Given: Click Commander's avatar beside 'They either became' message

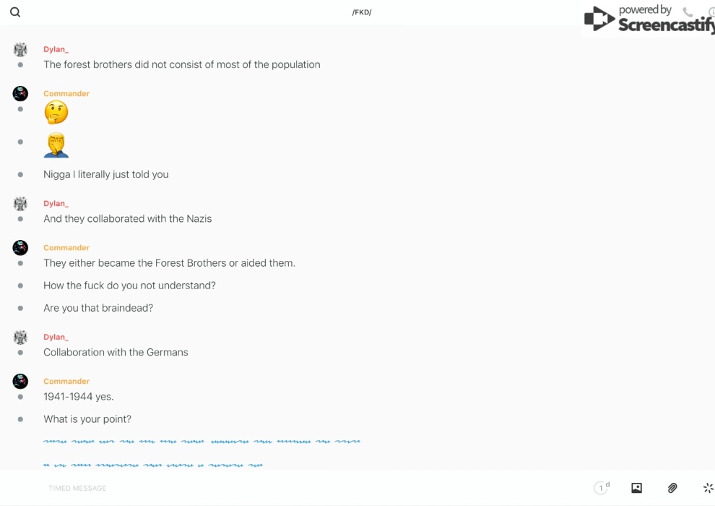Looking at the screenshot, I should (x=20, y=247).
